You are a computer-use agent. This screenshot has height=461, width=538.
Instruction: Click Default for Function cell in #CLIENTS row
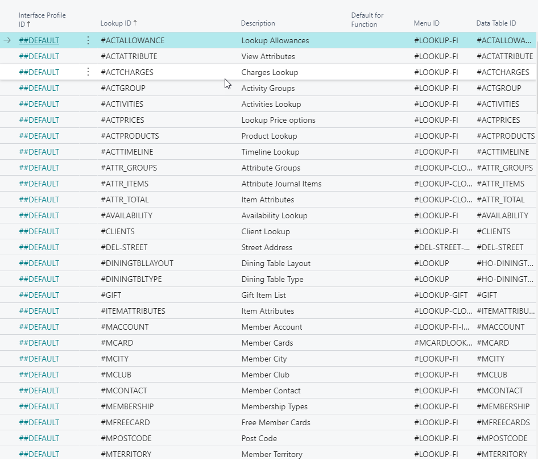coord(375,231)
